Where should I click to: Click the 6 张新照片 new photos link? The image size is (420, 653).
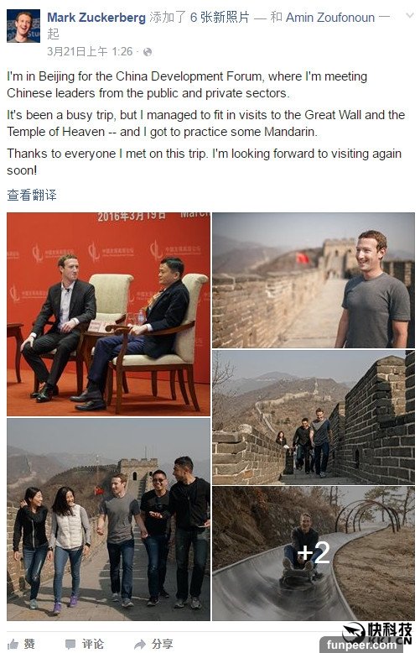(x=220, y=18)
